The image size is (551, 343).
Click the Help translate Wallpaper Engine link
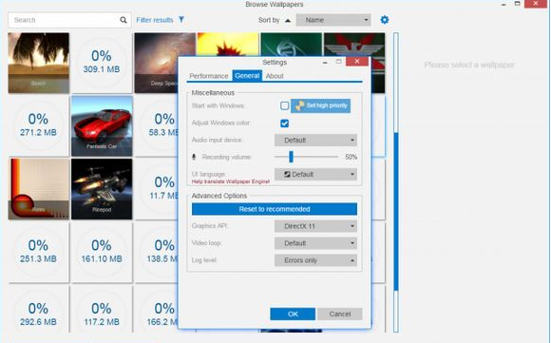pos(231,181)
